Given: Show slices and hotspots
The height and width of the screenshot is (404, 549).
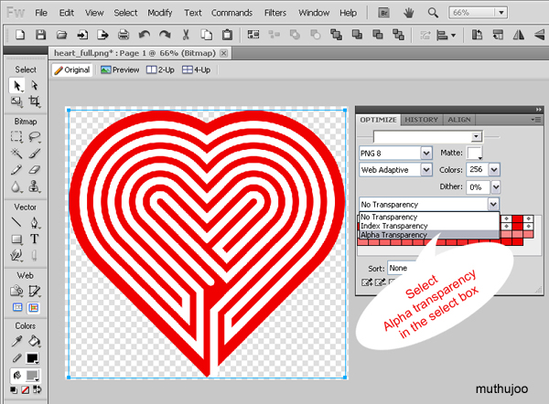Looking at the screenshot, I should pos(34,307).
